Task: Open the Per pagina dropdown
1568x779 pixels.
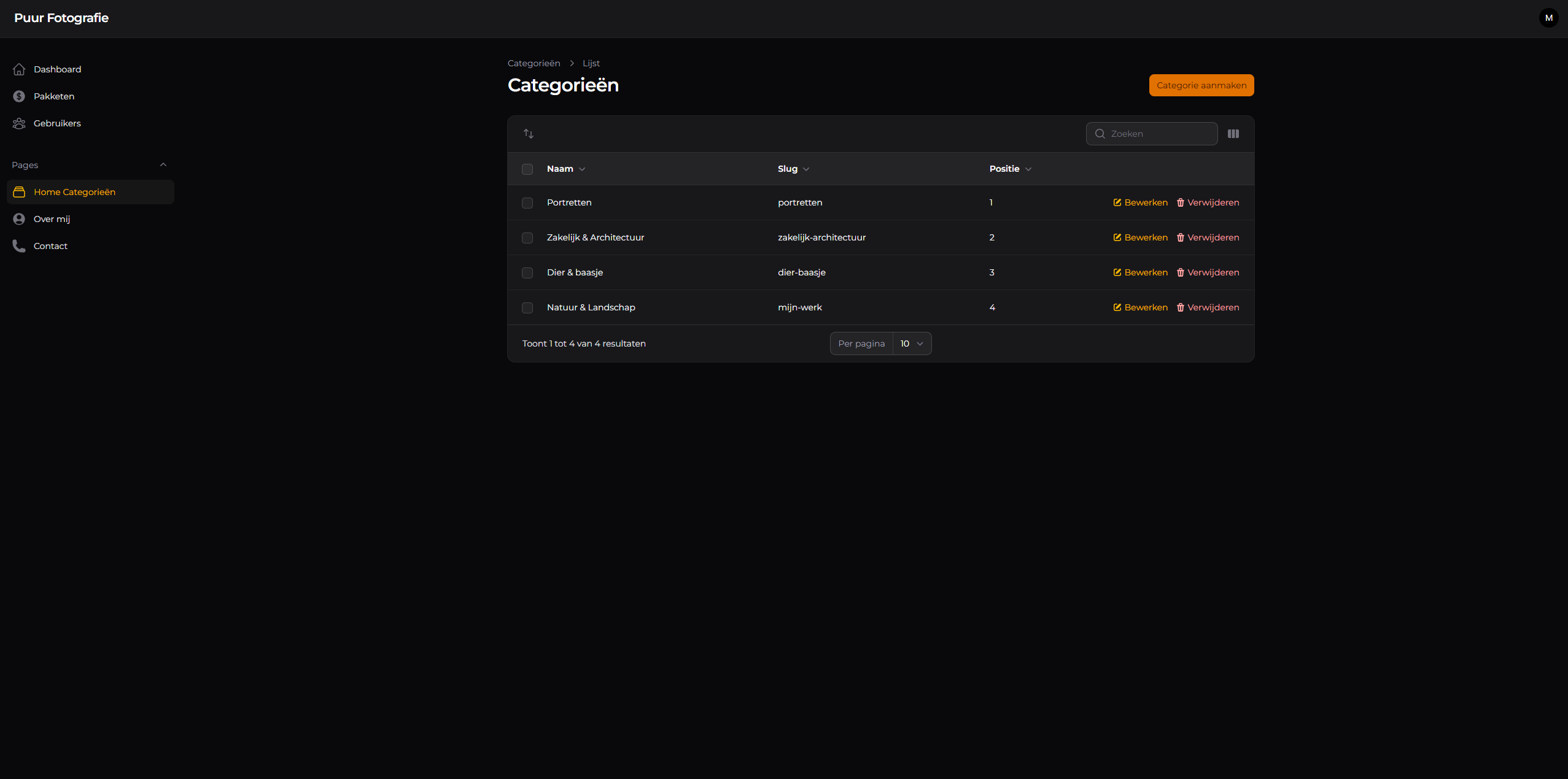Action: click(x=911, y=343)
